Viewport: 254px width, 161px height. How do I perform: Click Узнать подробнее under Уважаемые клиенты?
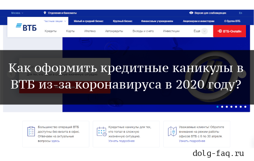(x=192, y=141)
